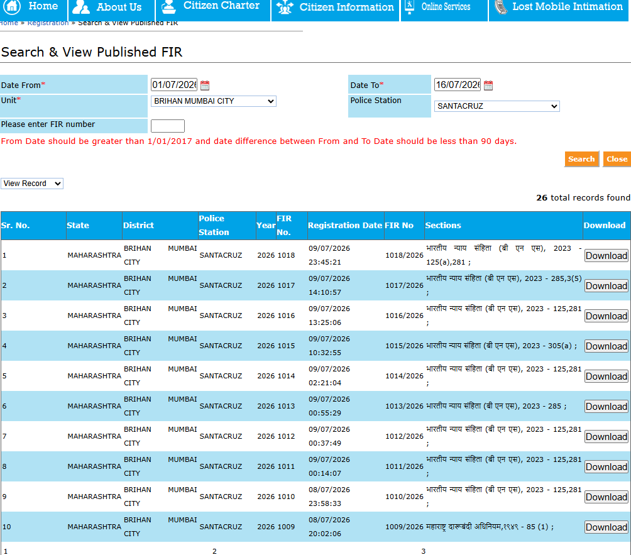
Task: Click the Date From input field
Action: (x=174, y=85)
